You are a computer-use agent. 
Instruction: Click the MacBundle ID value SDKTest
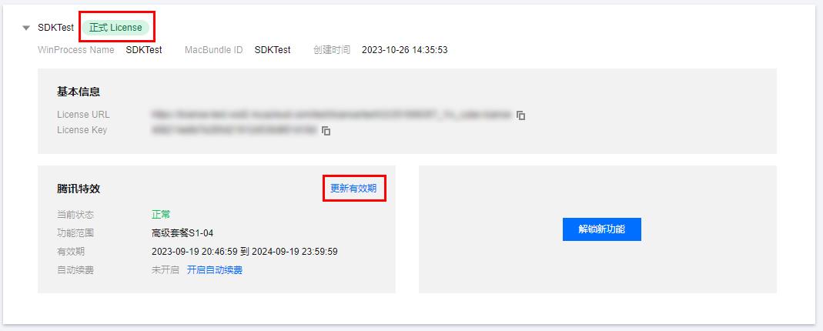pyautogui.click(x=273, y=50)
